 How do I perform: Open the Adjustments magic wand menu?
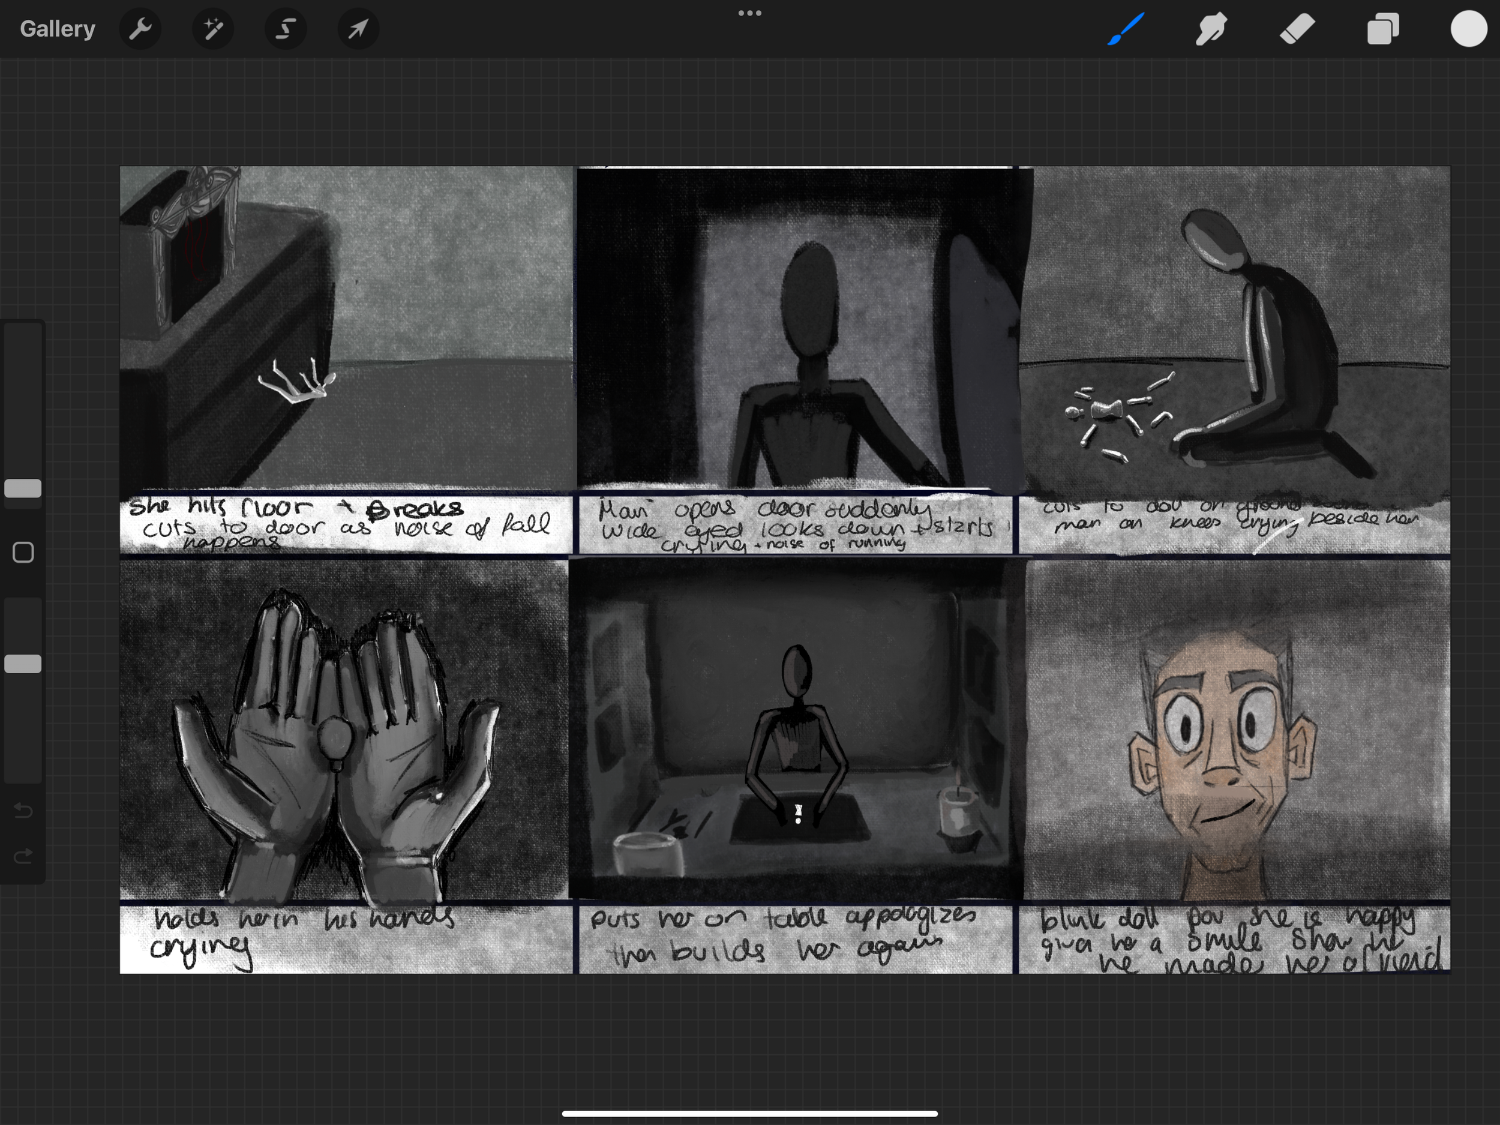pyautogui.click(x=213, y=28)
